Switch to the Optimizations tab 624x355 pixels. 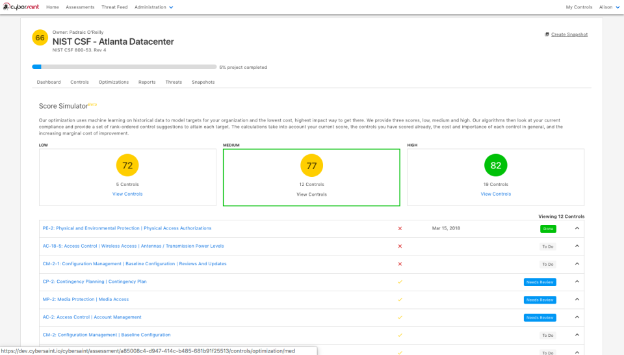pyautogui.click(x=113, y=82)
